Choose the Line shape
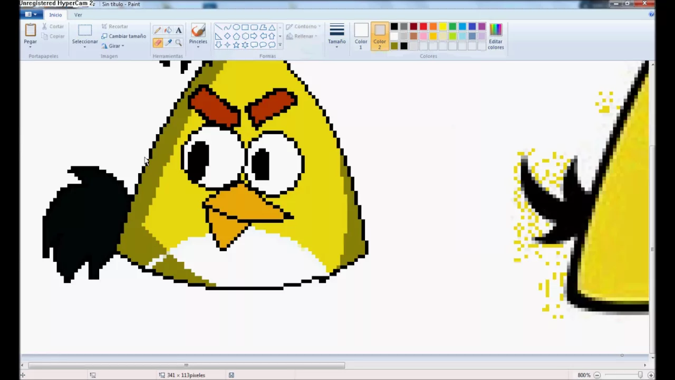Screen dimensions: 675x380 (x=218, y=27)
